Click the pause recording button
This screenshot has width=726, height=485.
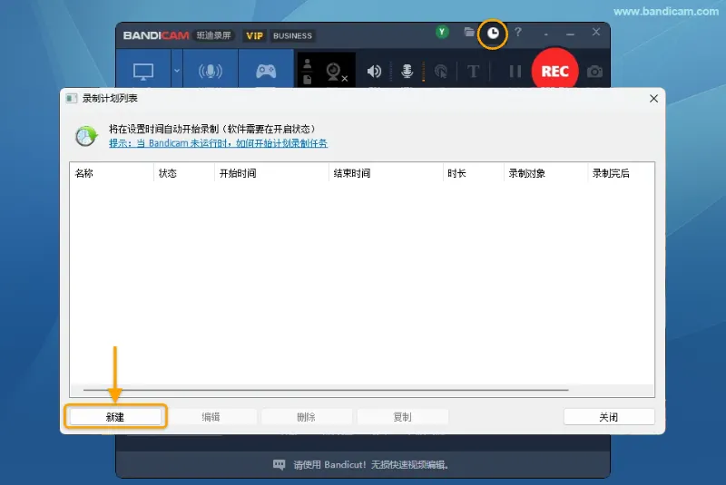tap(515, 72)
